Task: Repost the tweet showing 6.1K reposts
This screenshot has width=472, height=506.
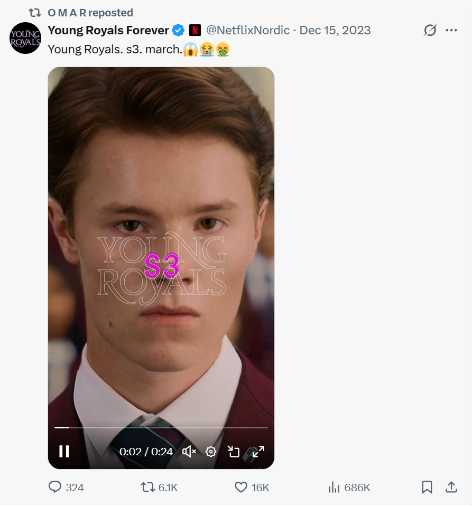Action: pyautogui.click(x=149, y=487)
